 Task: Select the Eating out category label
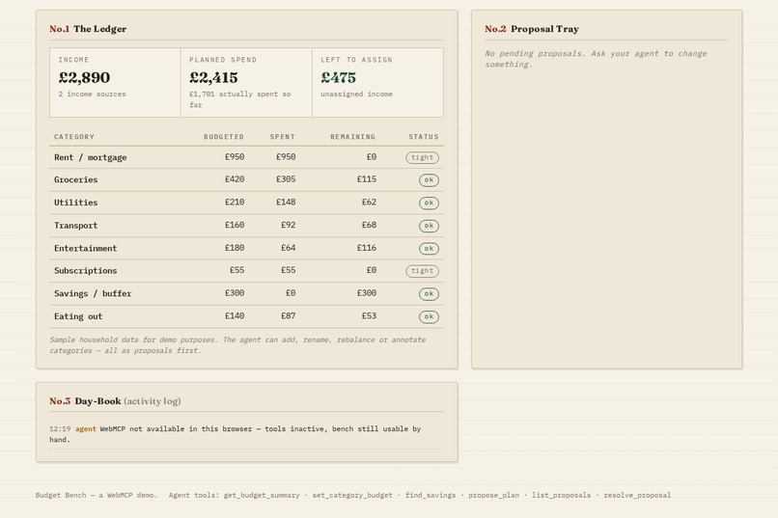(x=78, y=315)
